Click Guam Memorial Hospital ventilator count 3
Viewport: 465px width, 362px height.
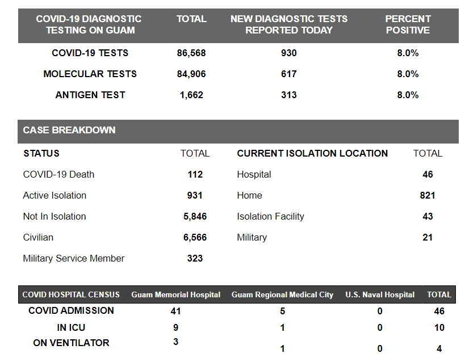click(x=176, y=342)
